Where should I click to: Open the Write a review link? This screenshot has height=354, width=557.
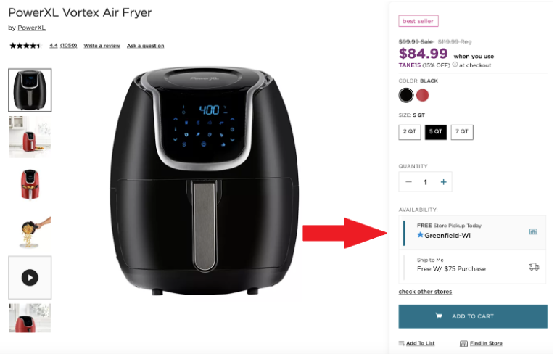click(x=102, y=46)
